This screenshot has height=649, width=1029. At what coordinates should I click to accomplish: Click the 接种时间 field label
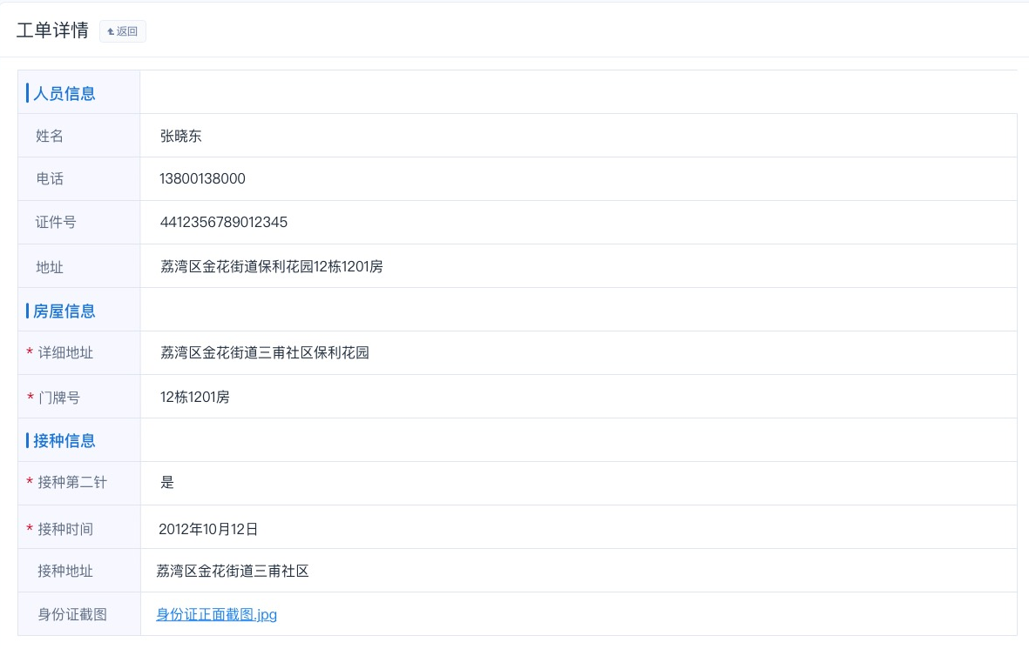[65, 529]
